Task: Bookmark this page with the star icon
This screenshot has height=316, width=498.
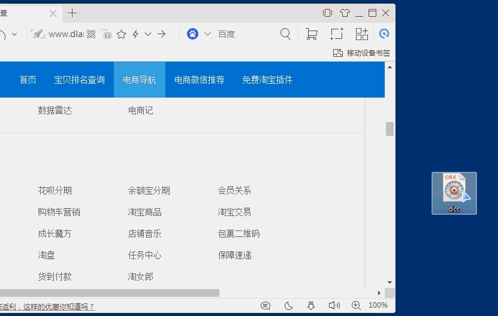Action: [x=121, y=34]
